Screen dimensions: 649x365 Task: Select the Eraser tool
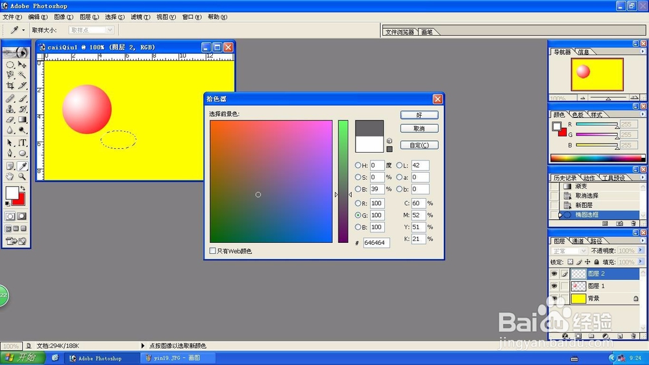click(10, 120)
